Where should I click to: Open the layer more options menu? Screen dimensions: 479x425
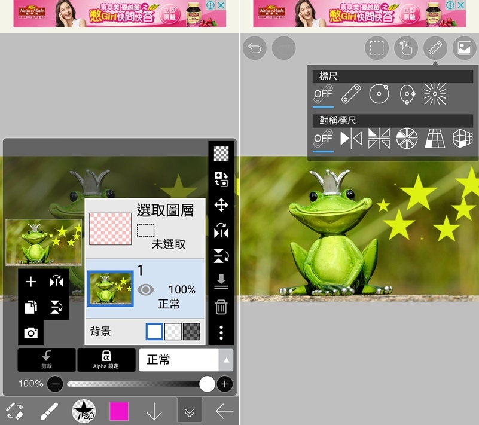click(221, 332)
